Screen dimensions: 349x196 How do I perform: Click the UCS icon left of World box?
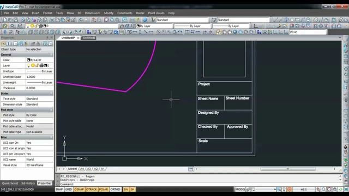(286, 32)
